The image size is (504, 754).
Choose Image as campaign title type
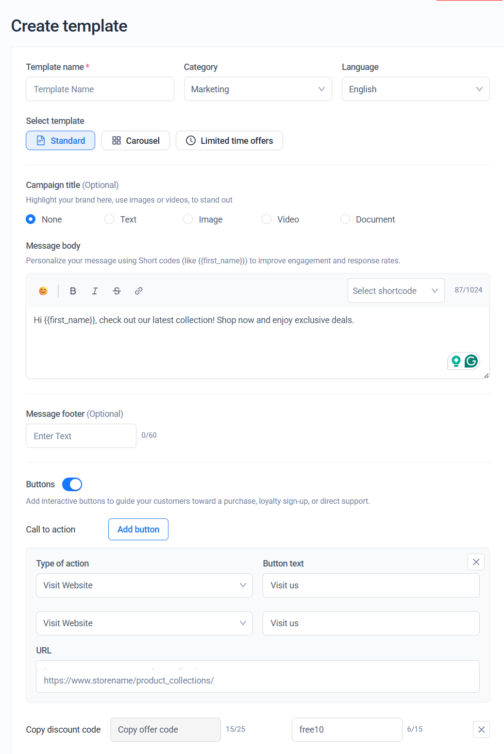coord(188,220)
